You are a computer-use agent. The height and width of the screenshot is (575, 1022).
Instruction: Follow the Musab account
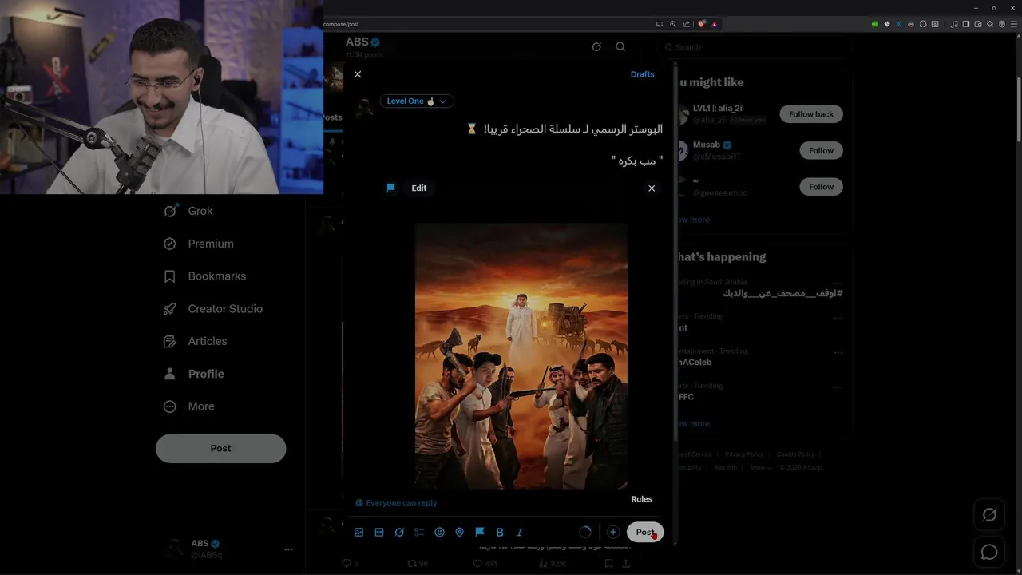click(x=821, y=150)
